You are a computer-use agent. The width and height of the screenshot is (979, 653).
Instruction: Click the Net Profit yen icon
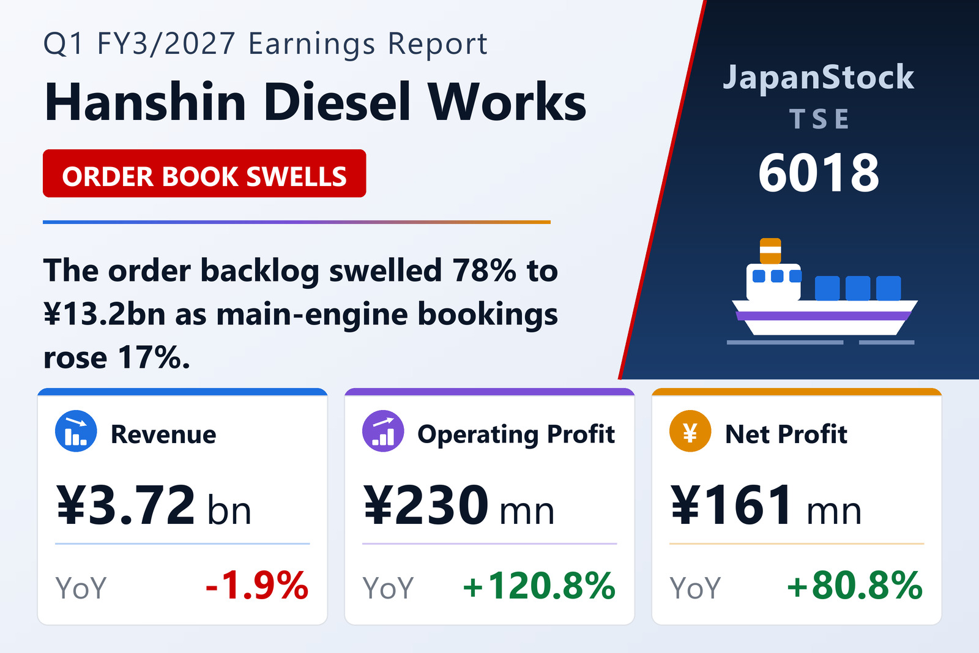[690, 431]
